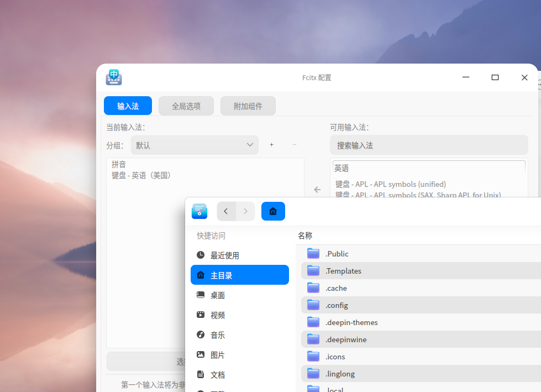Select the .Templates folder name
541x392 pixels.
point(343,271)
